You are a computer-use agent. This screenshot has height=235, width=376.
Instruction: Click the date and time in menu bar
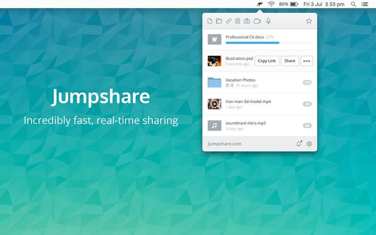point(324,4)
